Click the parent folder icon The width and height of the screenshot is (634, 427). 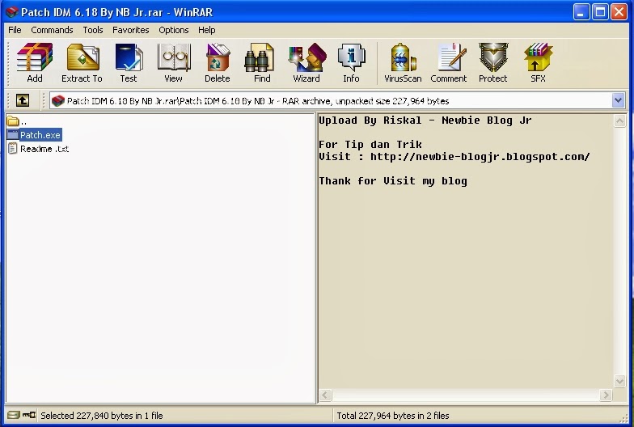[13, 121]
